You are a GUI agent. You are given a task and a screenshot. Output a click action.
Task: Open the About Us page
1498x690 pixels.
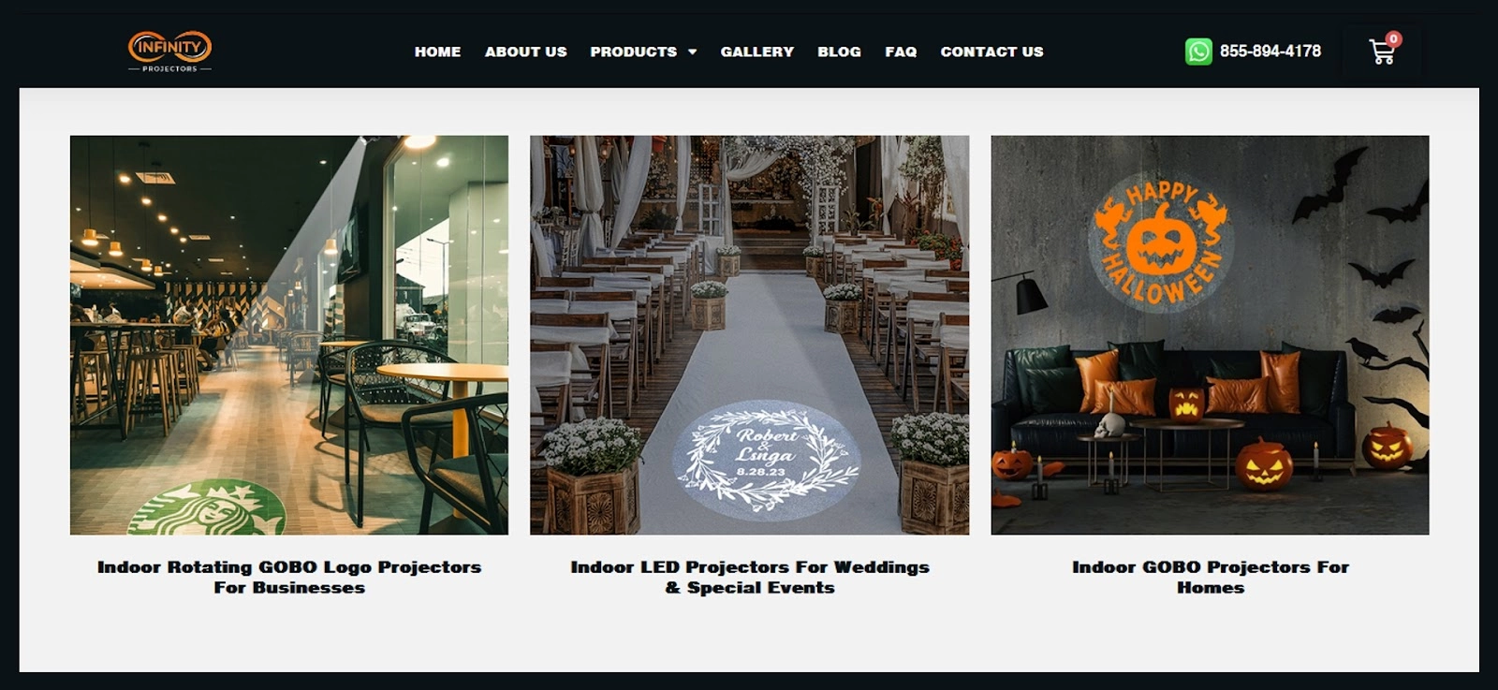[x=525, y=52]
